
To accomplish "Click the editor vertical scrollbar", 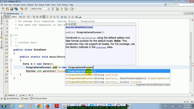I will click(x=190, y=57).
